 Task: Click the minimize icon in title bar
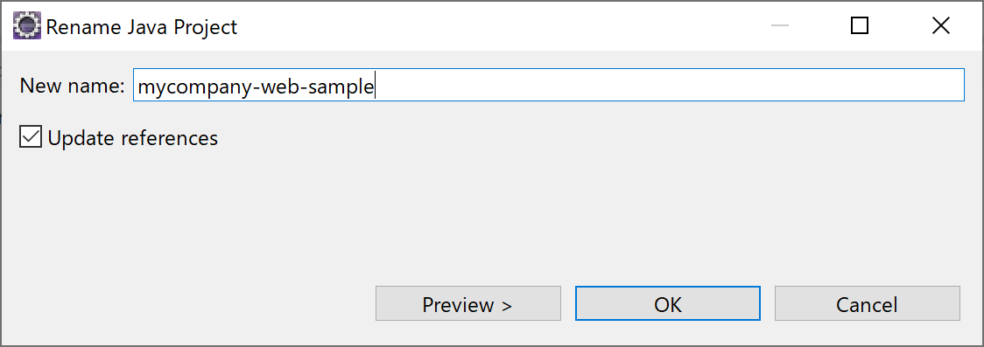click(779, 25)
